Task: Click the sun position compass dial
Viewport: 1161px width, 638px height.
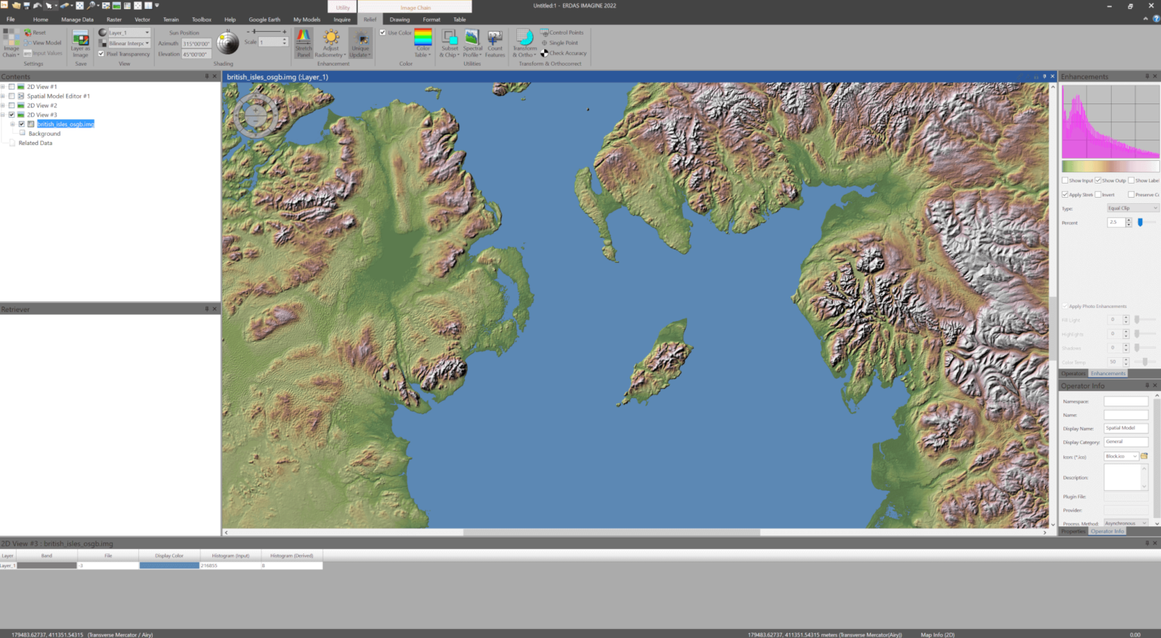Action: click(228, 43)
